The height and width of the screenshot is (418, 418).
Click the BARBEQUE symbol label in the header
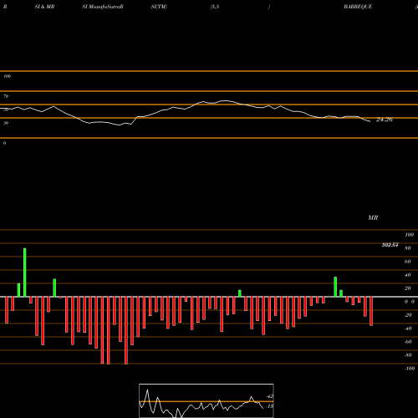click(358, 7)
